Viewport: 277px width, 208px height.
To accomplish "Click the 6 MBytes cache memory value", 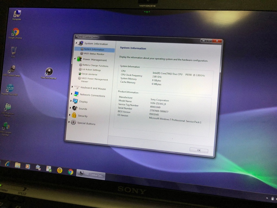I will pyautogui.click(x=156, y=84).
